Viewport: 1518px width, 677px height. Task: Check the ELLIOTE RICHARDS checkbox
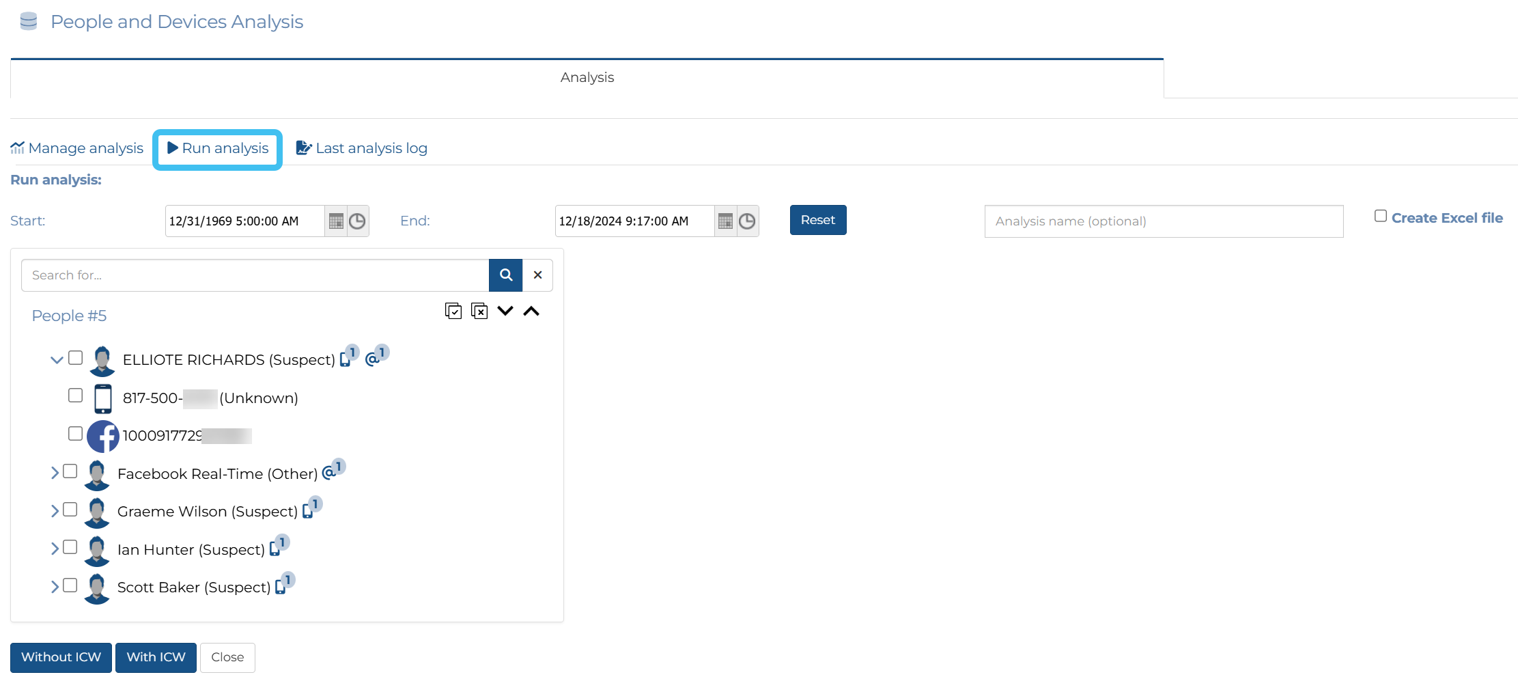pyautogui.click(x=76, y=358)
